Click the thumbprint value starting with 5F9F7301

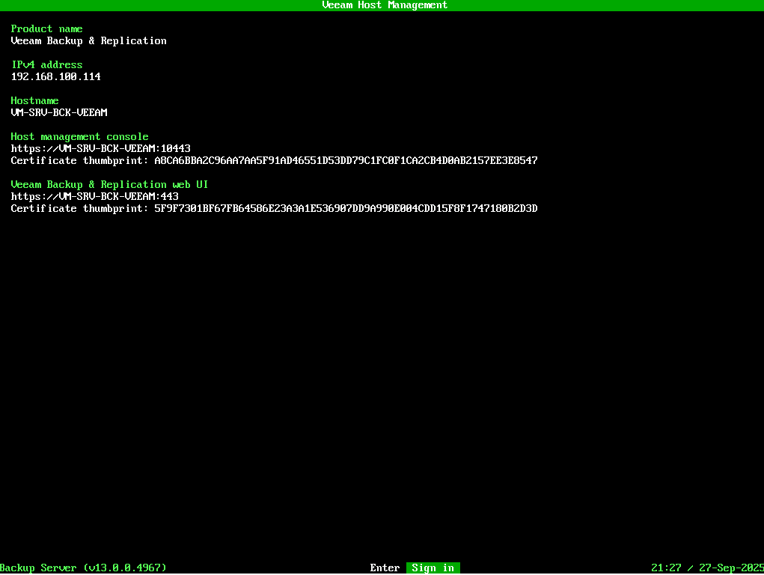346,209
